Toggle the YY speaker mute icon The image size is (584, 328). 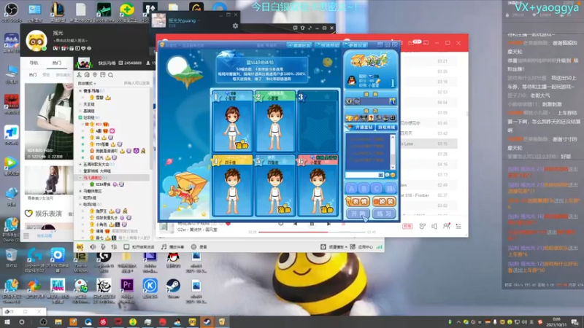pos(93,246)
